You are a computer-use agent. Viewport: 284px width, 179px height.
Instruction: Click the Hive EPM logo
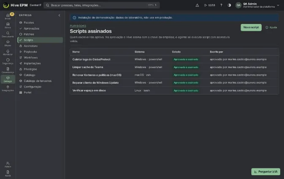[x=15, y=5]
